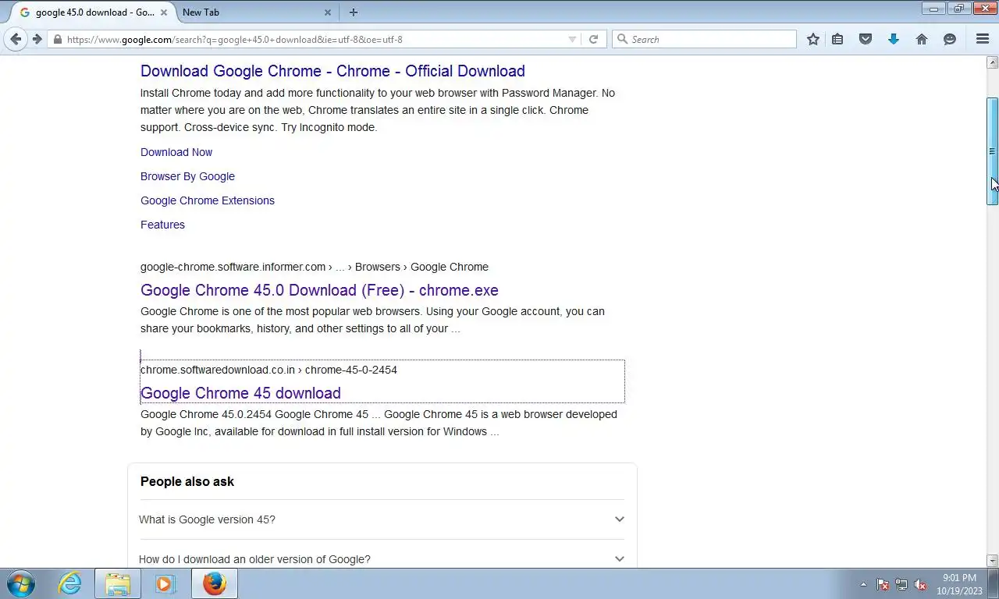Click the network status tray icon
The height and width of the screenshot is (599, 999).
tap(901, 584)
